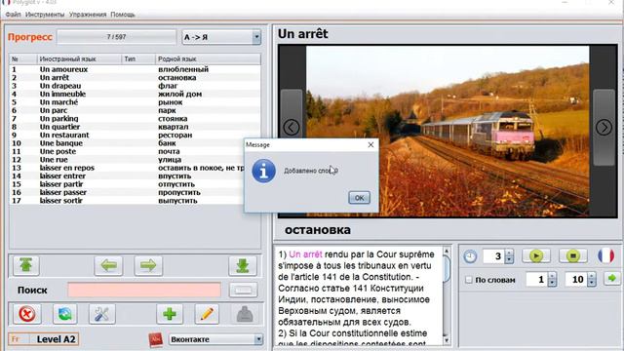Open the Файл menu
Screen dimensions: 624x351
[x=13, y=15]
